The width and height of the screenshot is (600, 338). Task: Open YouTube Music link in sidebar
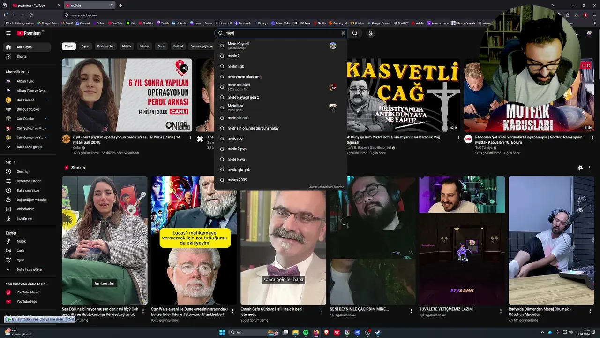(28, 292)
